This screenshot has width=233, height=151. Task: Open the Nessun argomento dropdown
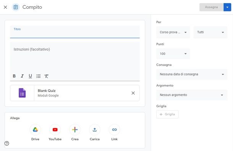pos(192,95)
